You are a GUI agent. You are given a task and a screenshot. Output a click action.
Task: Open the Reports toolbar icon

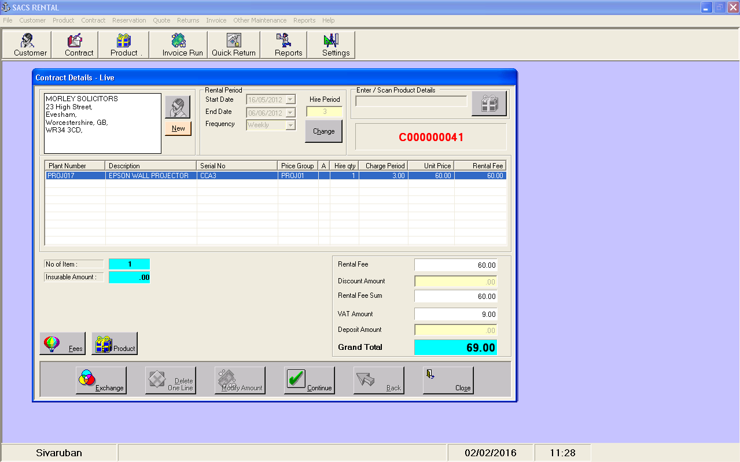tap(283, 45)
